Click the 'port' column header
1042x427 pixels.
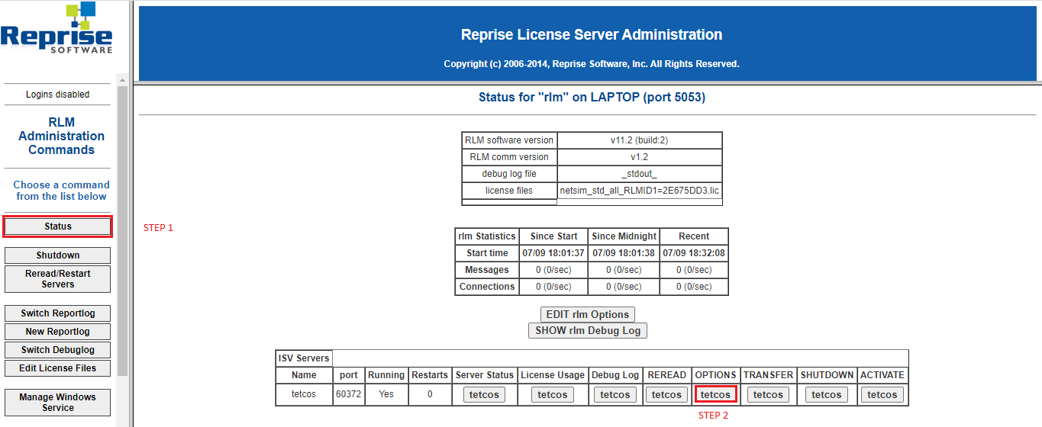pyautogui.click(x=349, y=375)
